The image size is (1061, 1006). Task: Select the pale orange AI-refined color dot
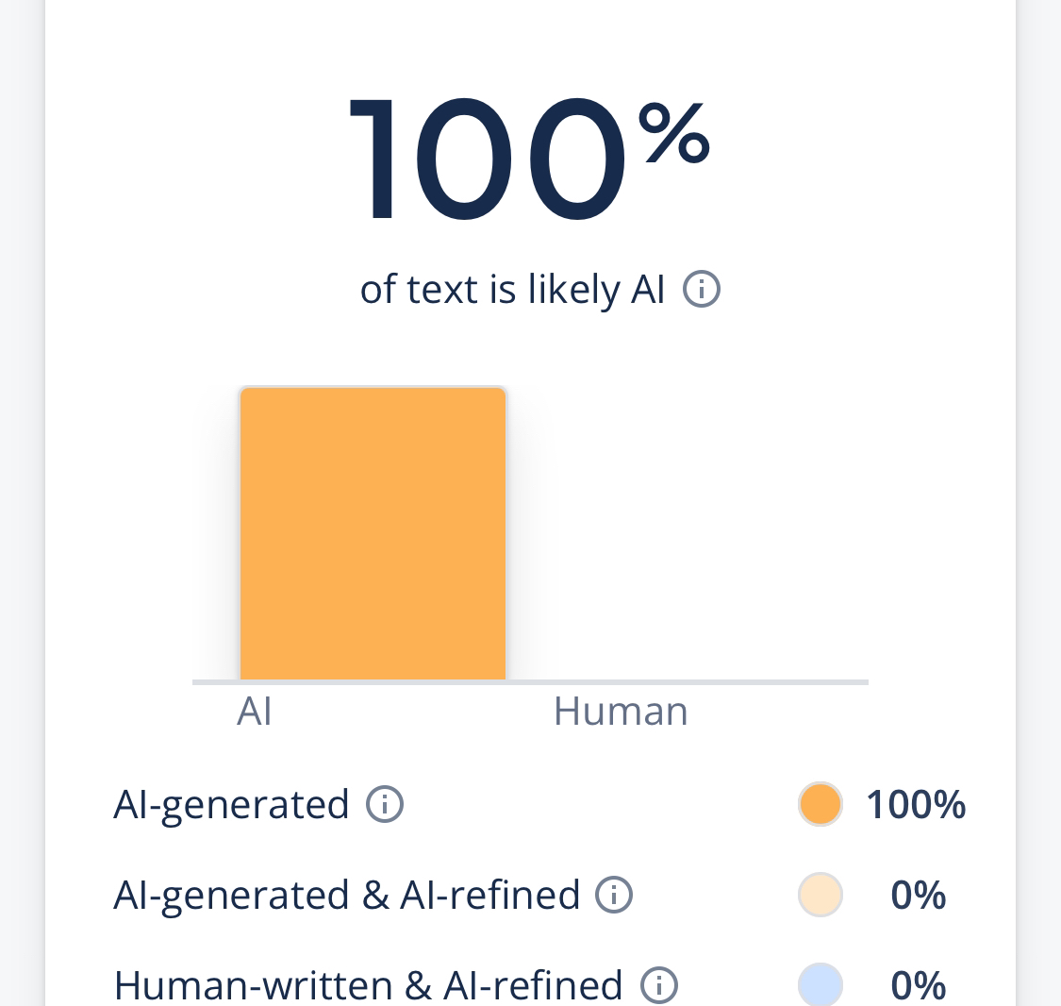click(x=820, y=895)
